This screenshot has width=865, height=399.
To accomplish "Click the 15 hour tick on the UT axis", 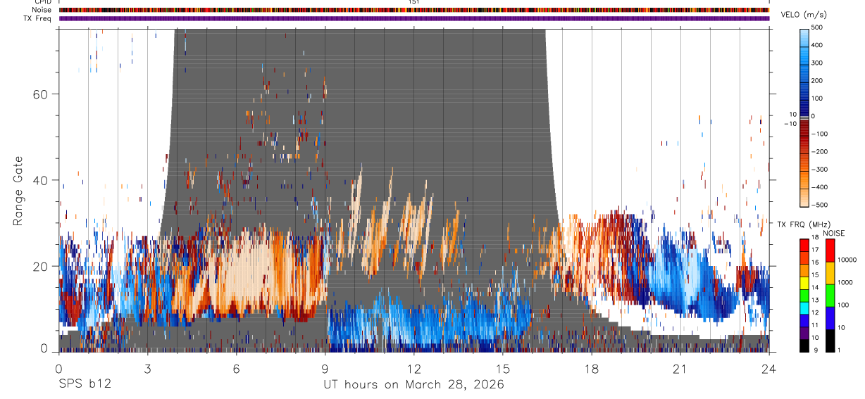I will [503, 368].
